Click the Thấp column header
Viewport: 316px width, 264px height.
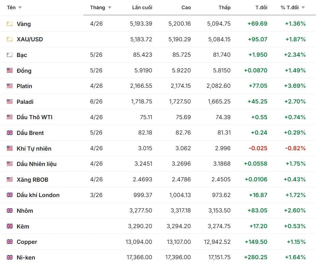tap(225, 8)
